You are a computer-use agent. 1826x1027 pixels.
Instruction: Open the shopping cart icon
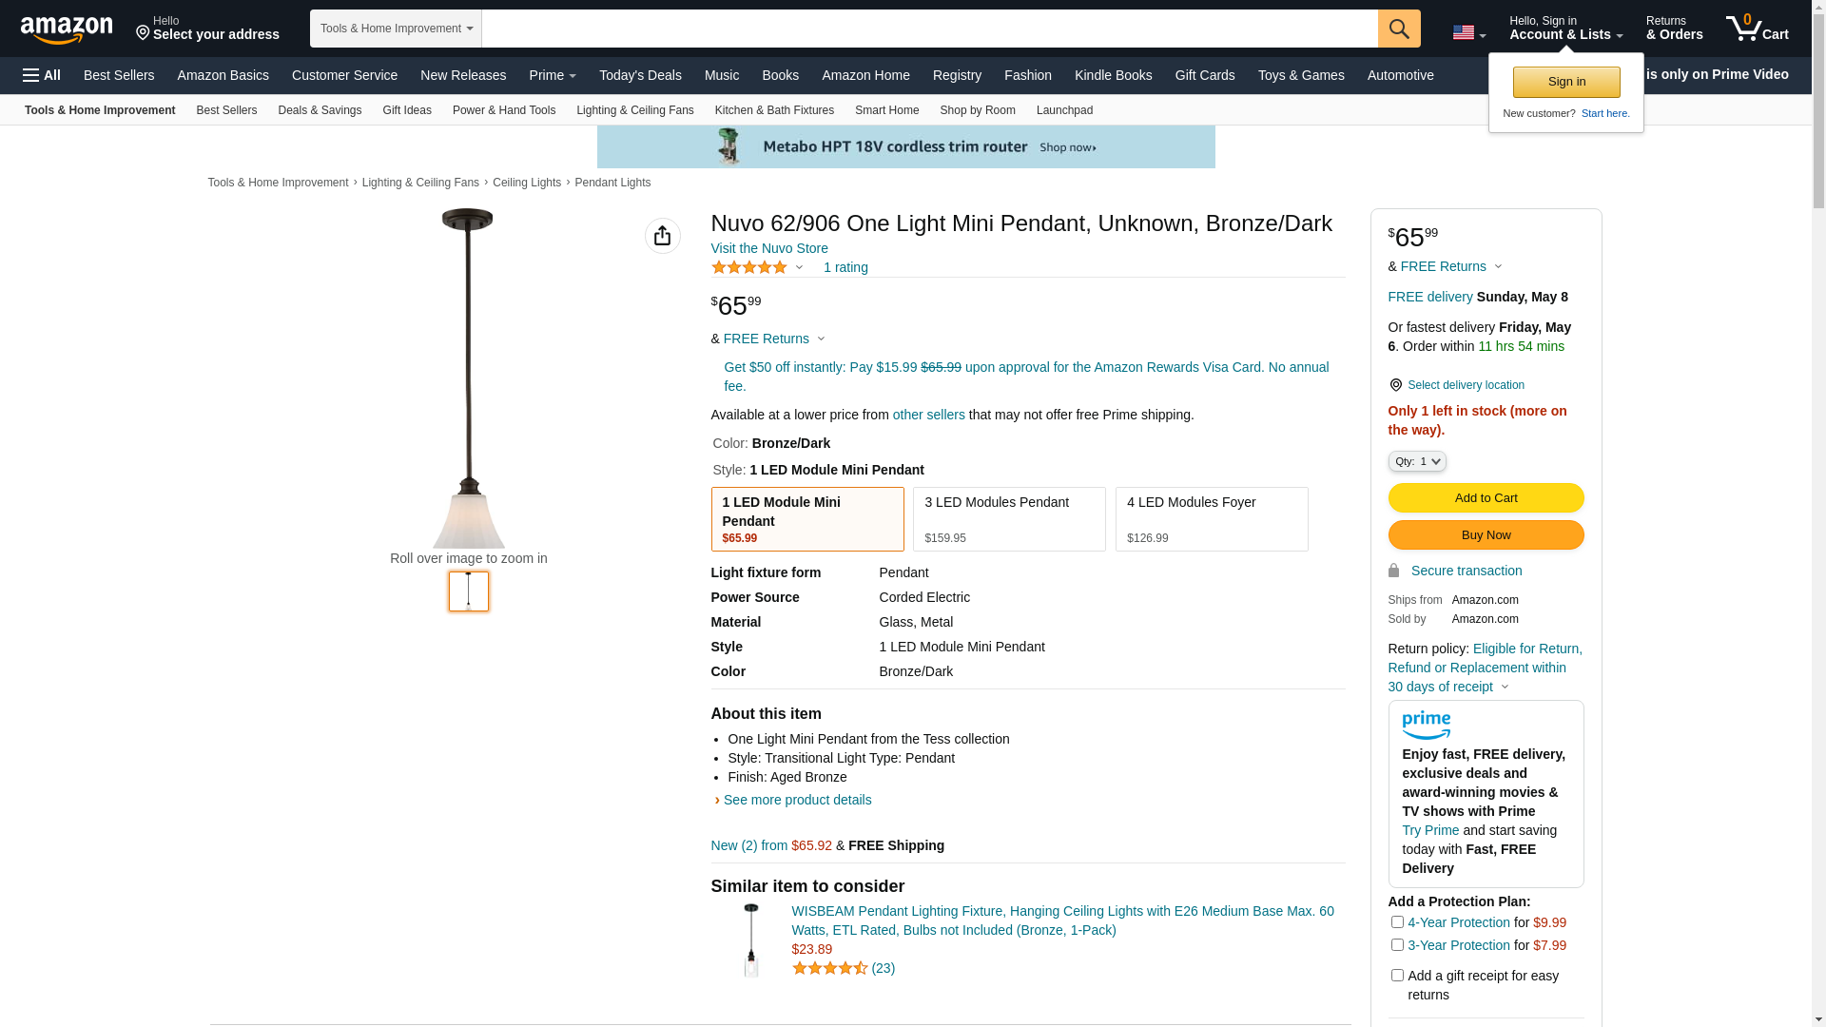tap(1757, 29)
